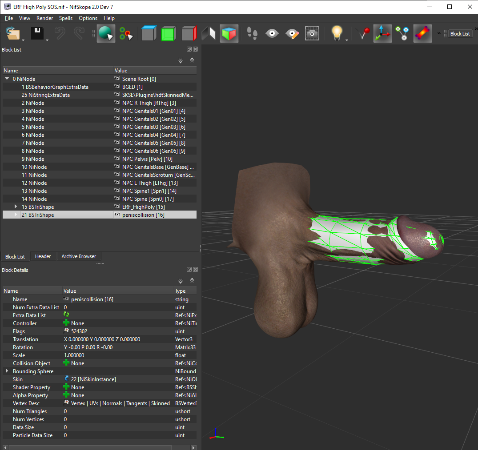Collapse all in the Block Details panel
The height and width of the screenshot is (450, 478).
(192, 280)
